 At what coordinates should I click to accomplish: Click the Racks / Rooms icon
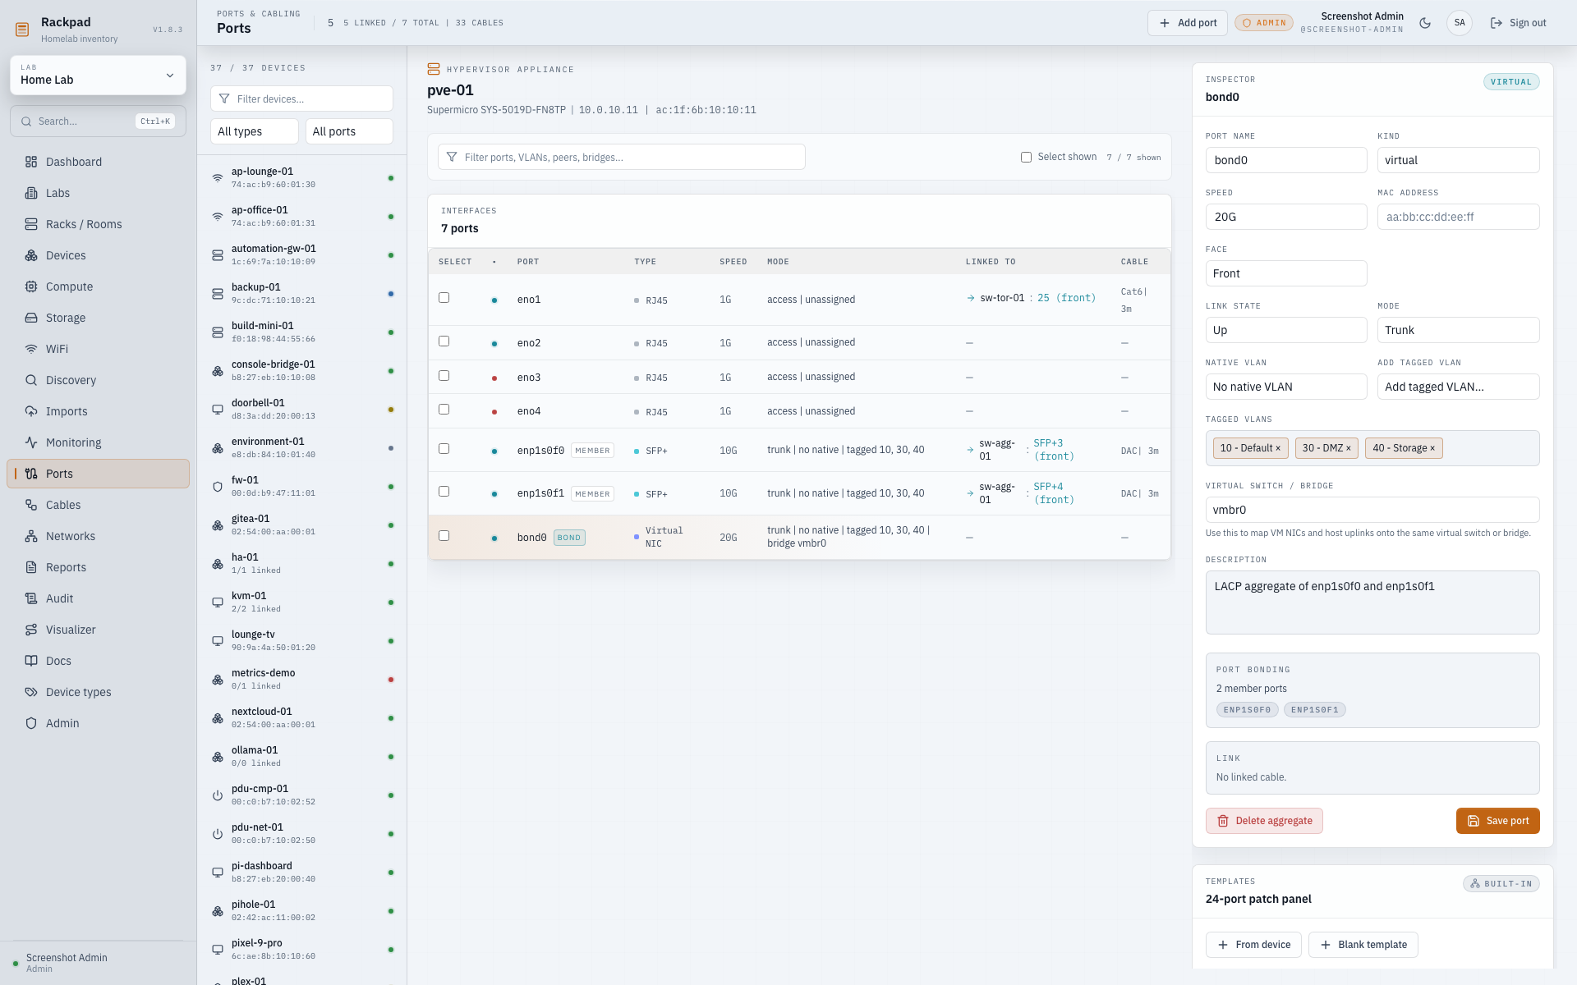[x=31, y=224]
